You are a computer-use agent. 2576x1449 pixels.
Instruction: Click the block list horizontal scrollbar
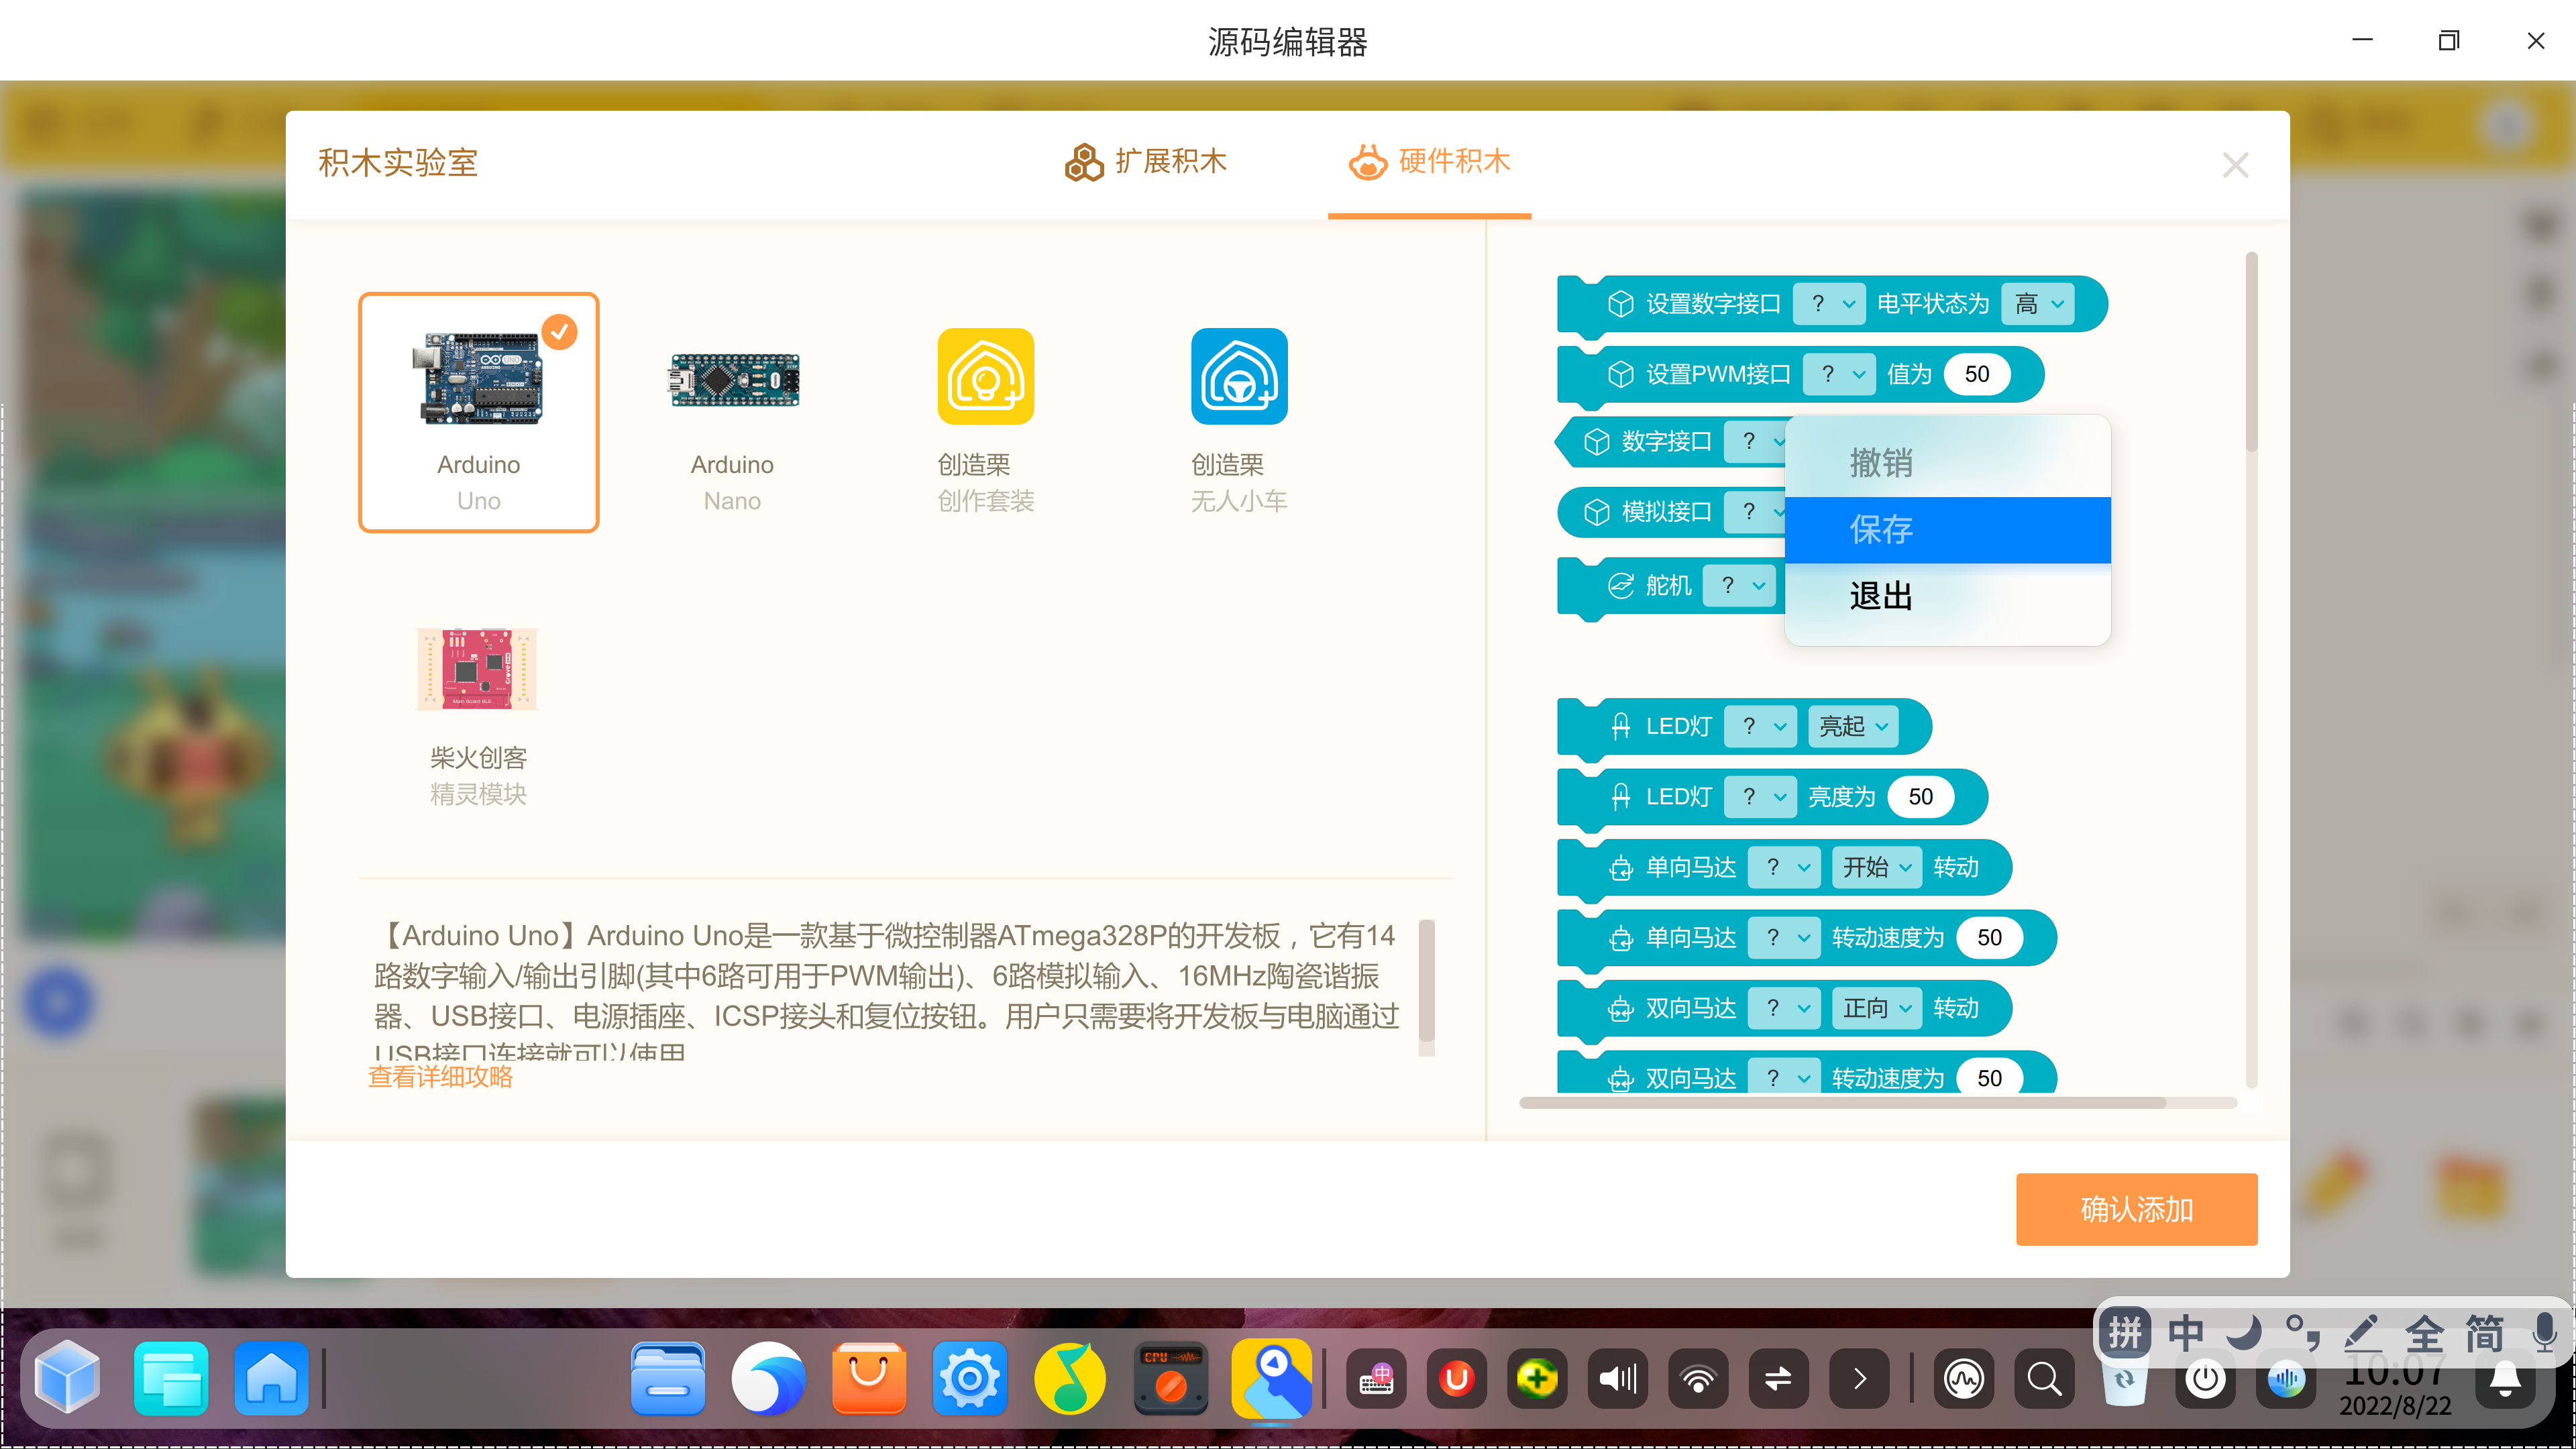(x=1842, y=1103)
